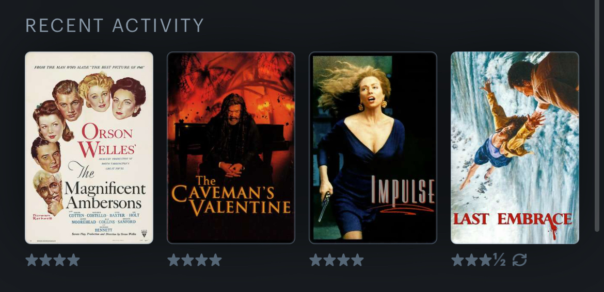This screenshot has width=604, height=292.
Task: Click first star beneath The Magnificent Ambersons
Action: [31, 260]
